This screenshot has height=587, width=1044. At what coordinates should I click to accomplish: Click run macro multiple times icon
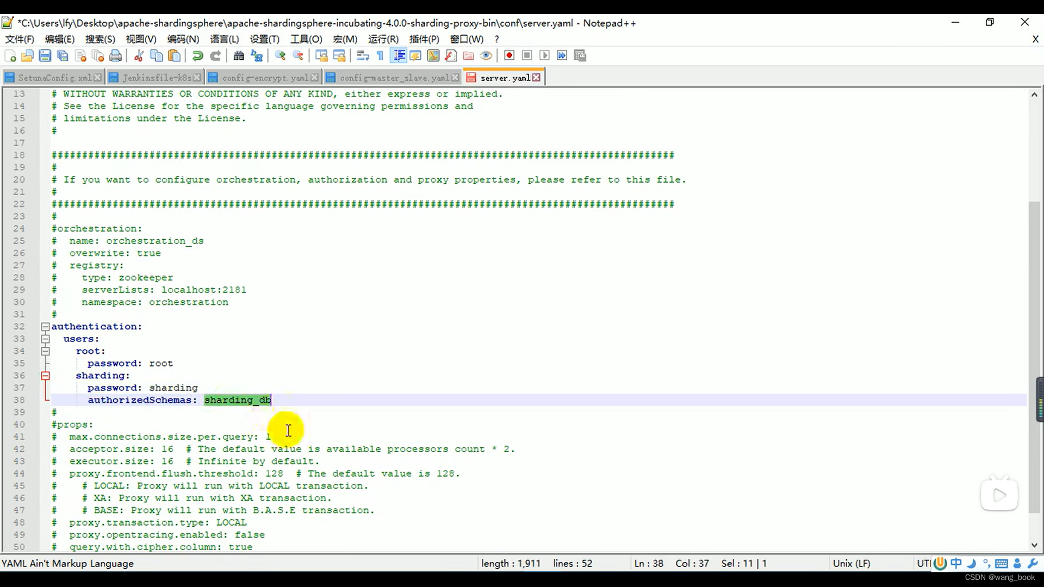pos(562,55)
